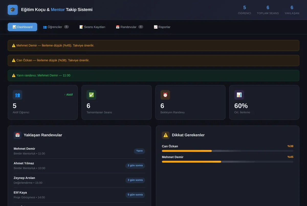Switch to the Öğrenciler tab
This screenshot has height=206, width=307.
[x=56, y=27]
